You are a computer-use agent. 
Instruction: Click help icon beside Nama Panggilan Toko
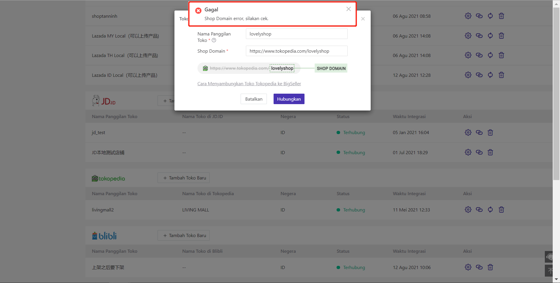pos(214,40)
